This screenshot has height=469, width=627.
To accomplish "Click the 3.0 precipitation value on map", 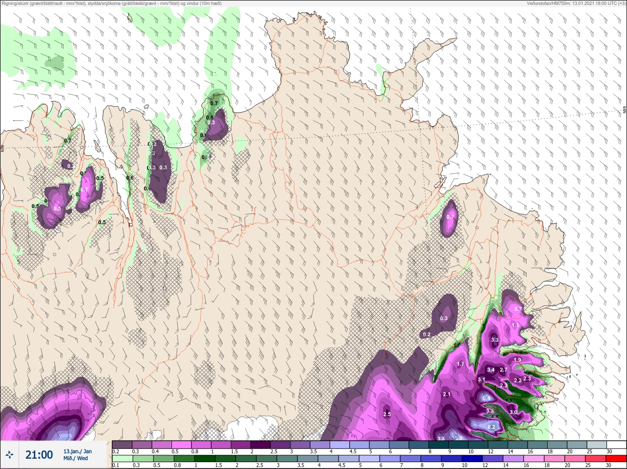I will click(x=513, y=412).
